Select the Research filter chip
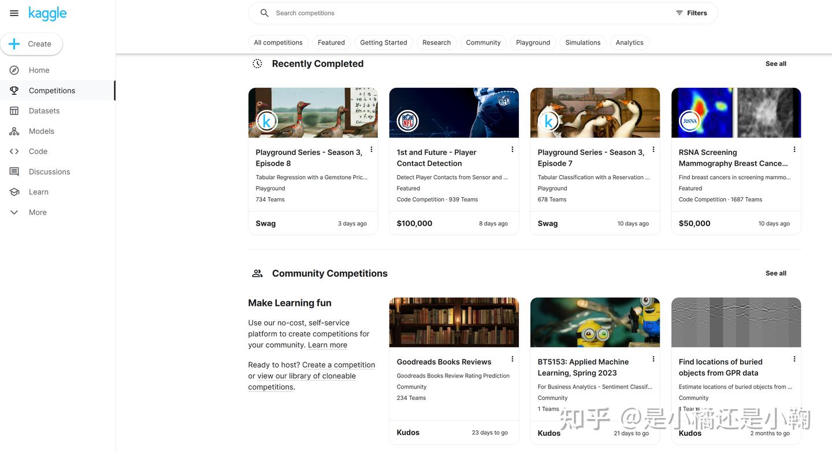The image size is (832, 452). 436,42
